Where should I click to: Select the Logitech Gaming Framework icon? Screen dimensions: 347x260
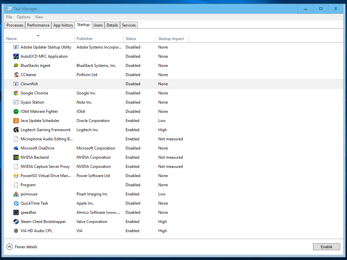[x=16, y=130]
